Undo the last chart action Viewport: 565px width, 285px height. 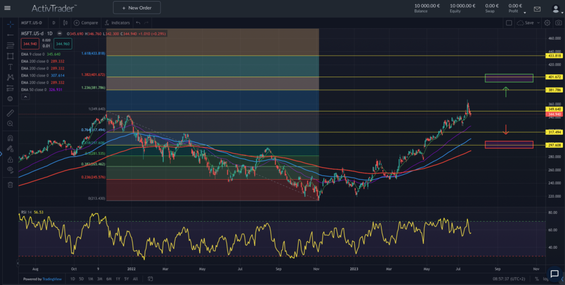[x=138, y=23]
